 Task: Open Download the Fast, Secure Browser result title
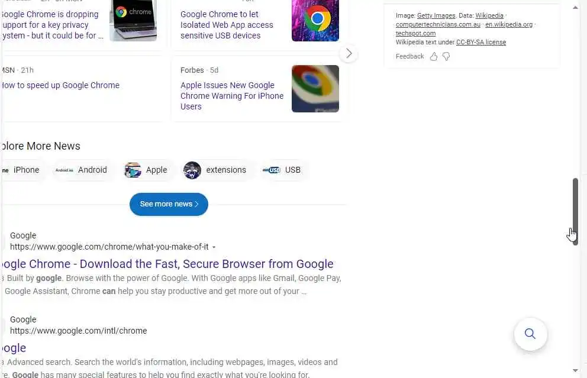167,264
